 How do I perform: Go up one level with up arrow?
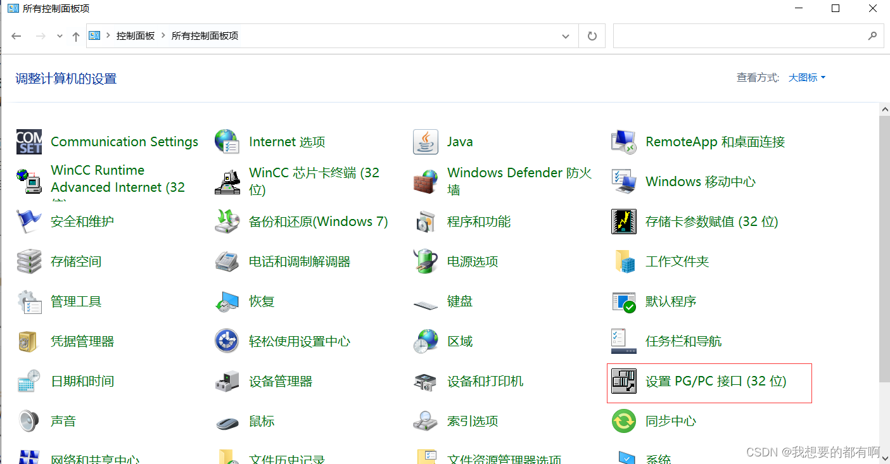[x=76, y=36]
